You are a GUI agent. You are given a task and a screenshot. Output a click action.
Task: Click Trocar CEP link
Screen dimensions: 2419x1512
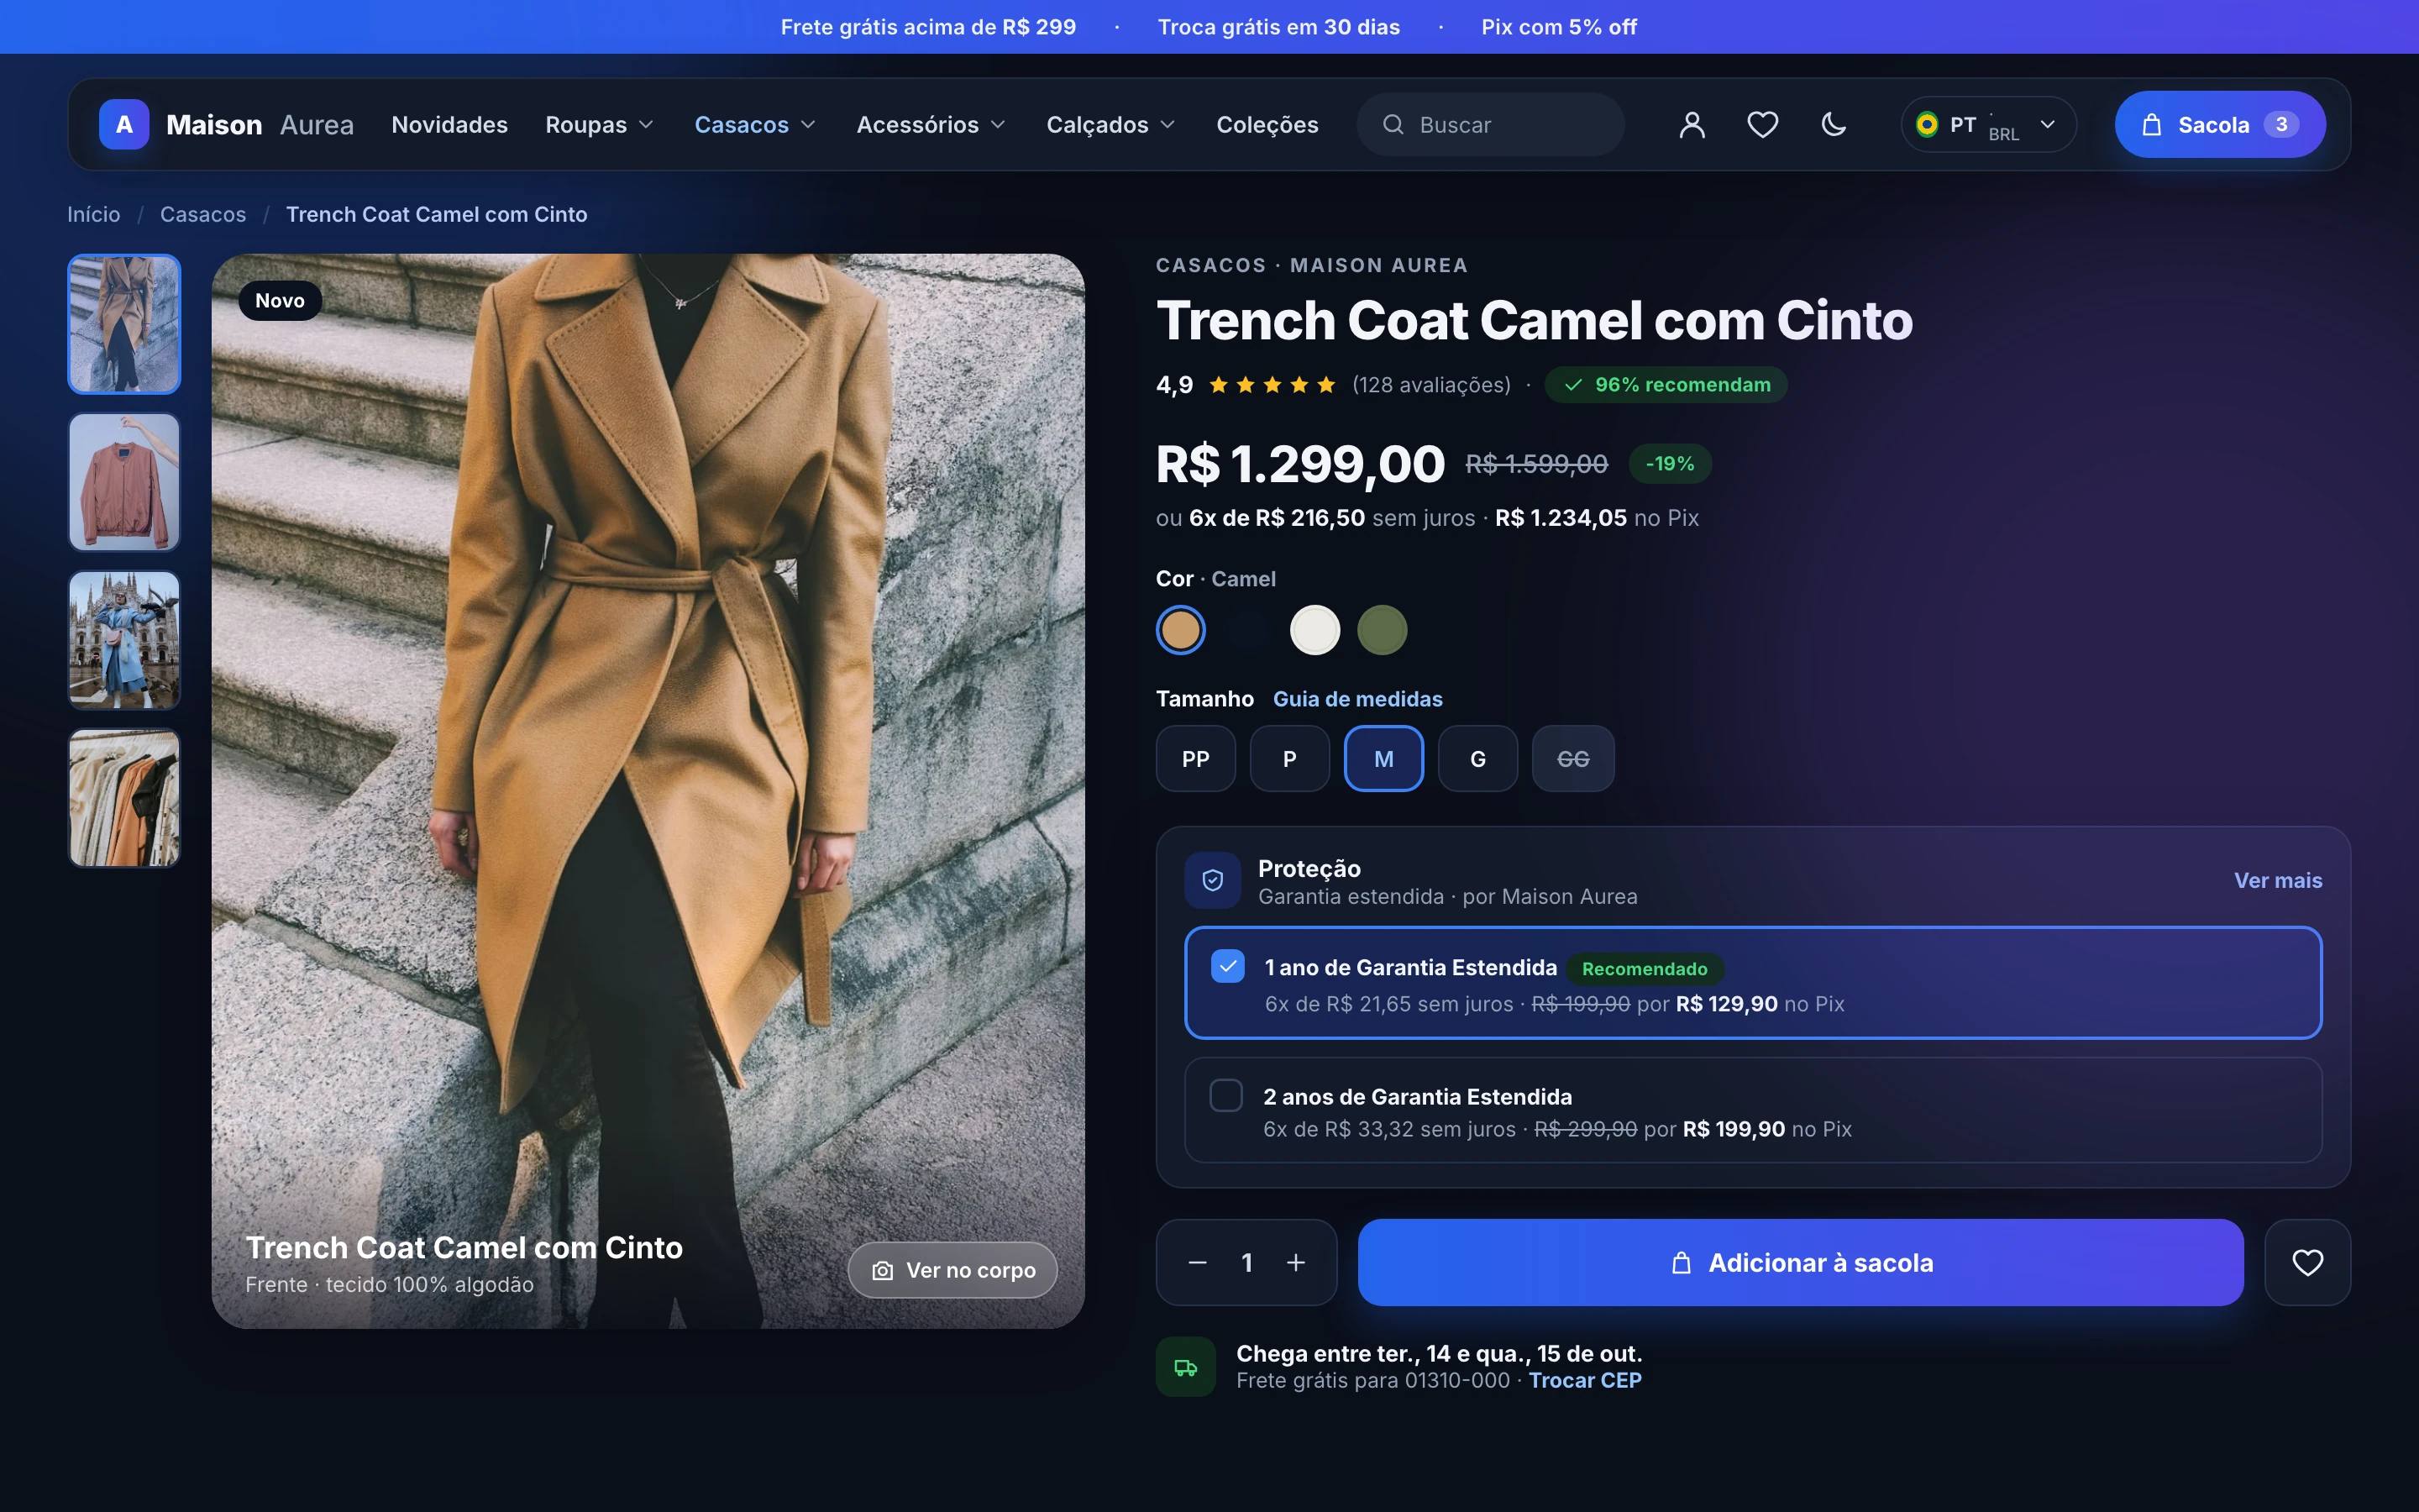(1585, 1380)
